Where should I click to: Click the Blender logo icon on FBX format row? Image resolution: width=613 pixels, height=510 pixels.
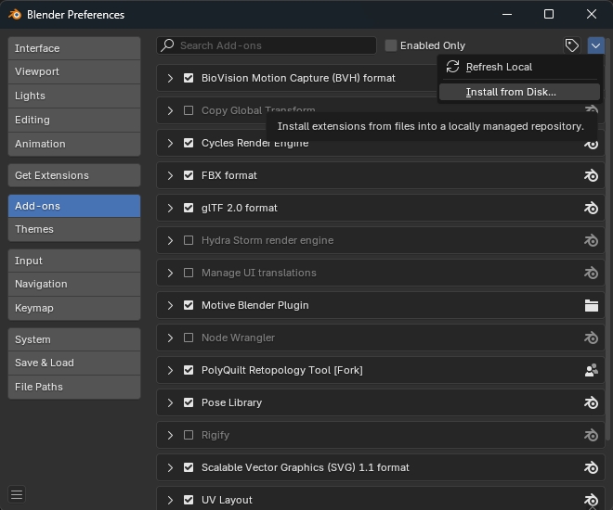[x=591, y=175]
